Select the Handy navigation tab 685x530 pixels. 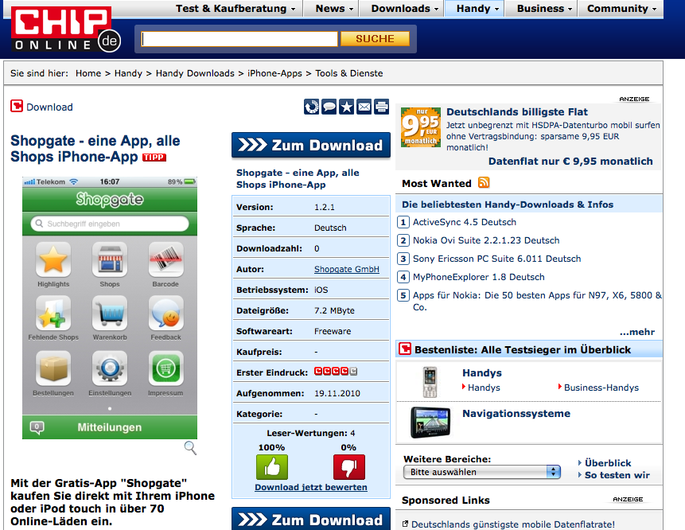coord(477,9)
